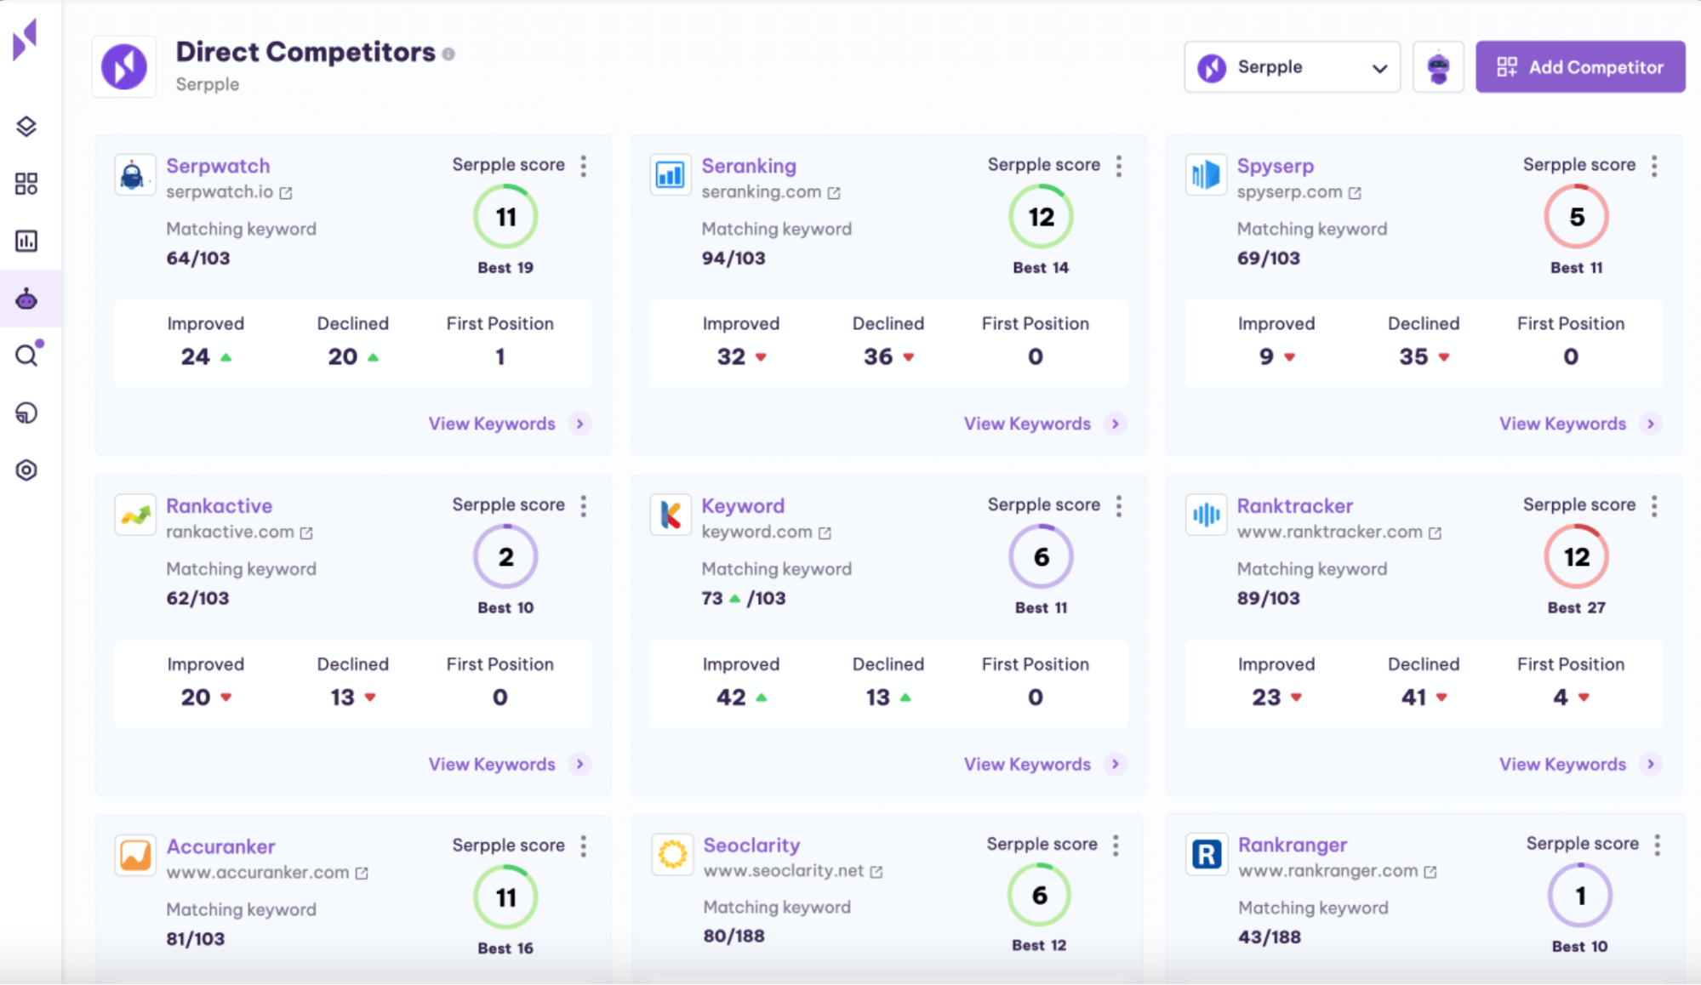This screenshot has height=985, width=1701.
Task: Click the info icon next to Direct Competitors
Action: pos(448,54)
